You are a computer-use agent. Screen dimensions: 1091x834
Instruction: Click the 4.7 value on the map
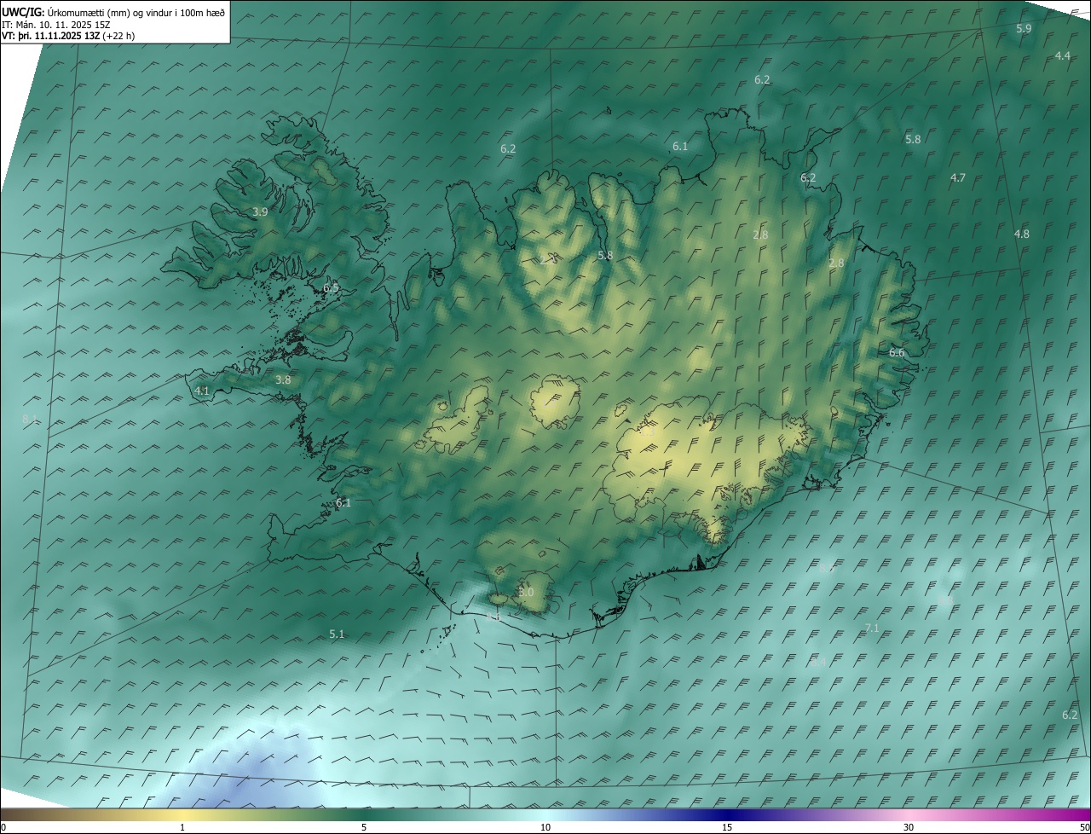coord(957,177)
